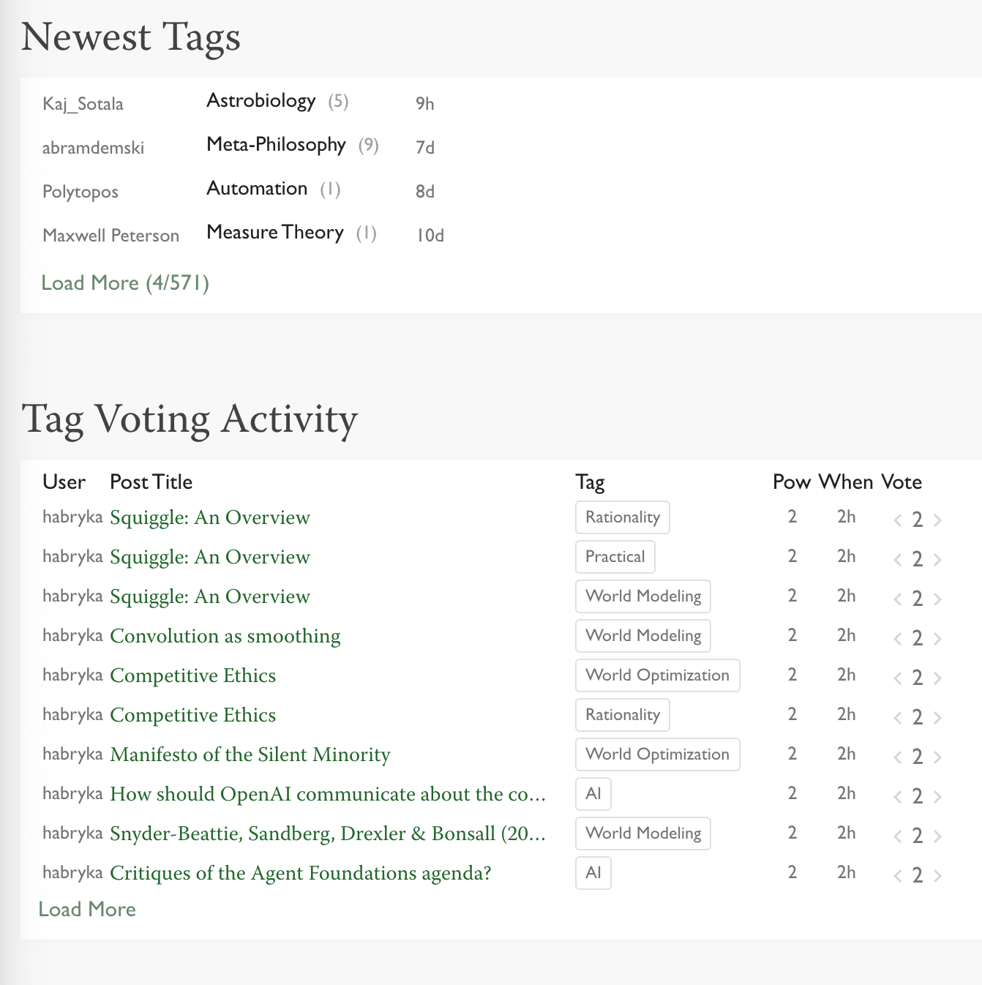Load more tag voting activity

pyautogui.click(x=87, y=910)
